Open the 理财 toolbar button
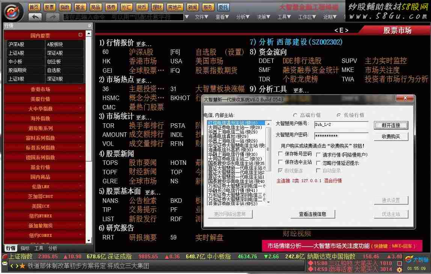 (x=157, y=7)
